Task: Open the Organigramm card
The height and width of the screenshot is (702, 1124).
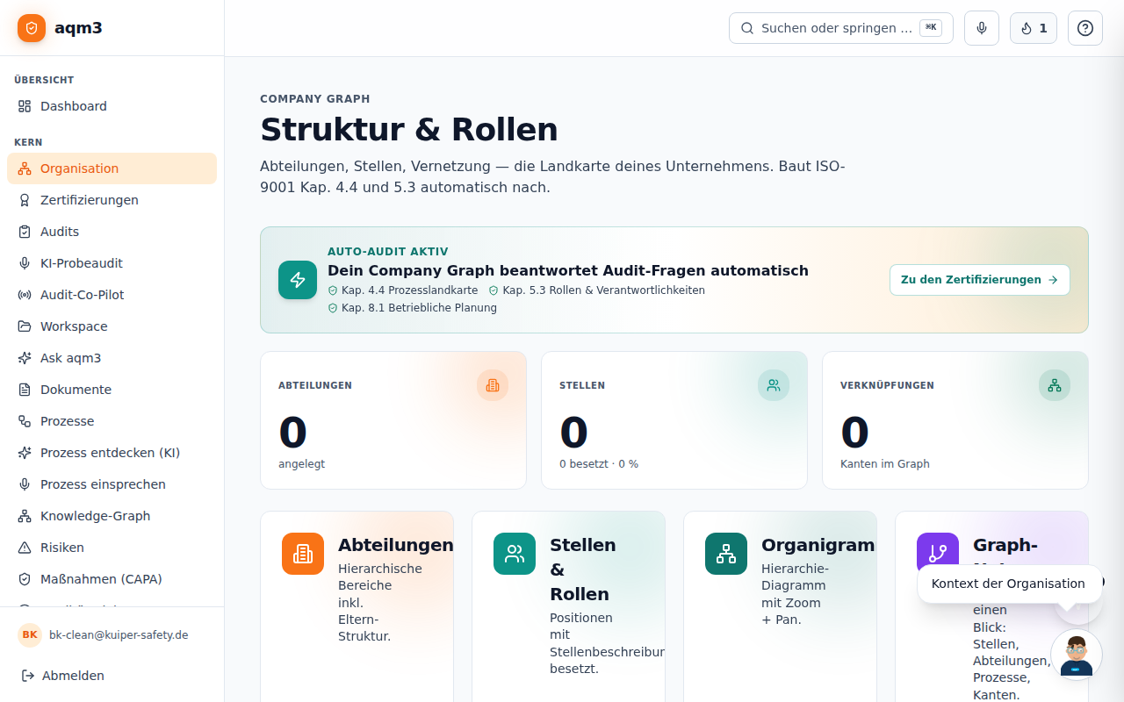Action: coord(781,606)
